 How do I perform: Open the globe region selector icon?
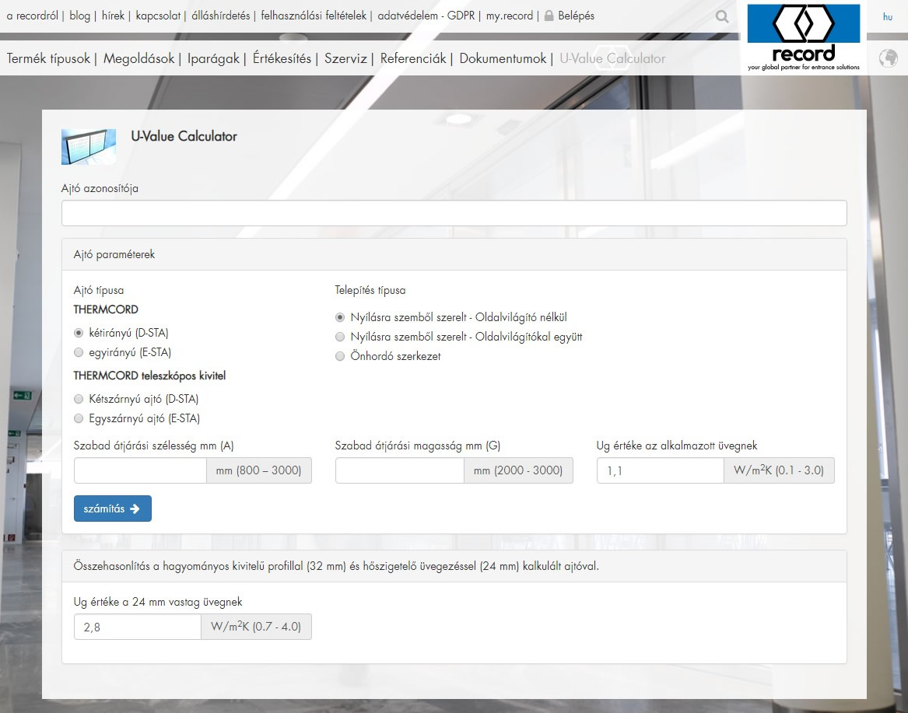click(887, 58)
